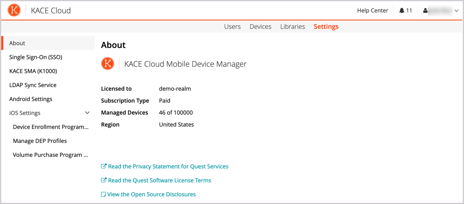This screenshot has height=204, width=464.
Task: Open the Libraries tab
Action: [x=292, y=27]
